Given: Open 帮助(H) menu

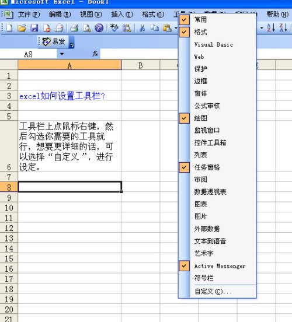Looking at the screenshot, I should point(277,15).
